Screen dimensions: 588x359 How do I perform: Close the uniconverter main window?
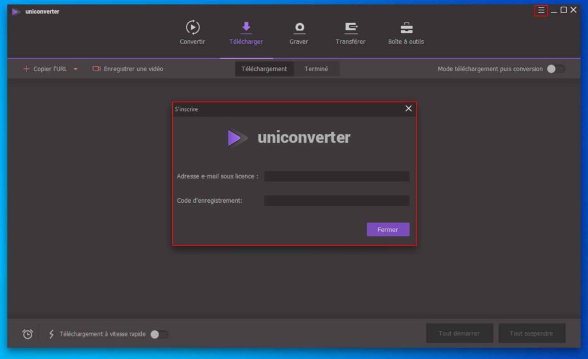pyautogui.click(x=574, y=10)
